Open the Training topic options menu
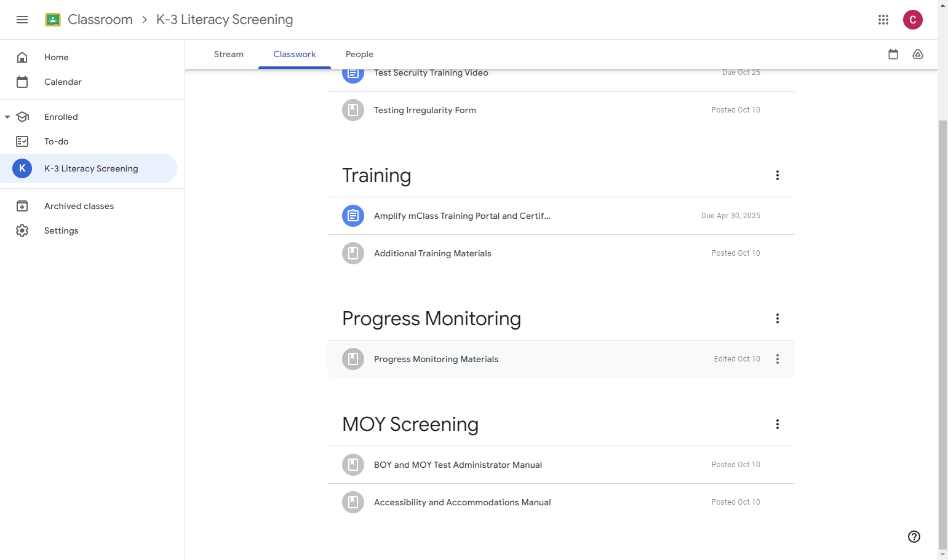 (x=778, y=175)
